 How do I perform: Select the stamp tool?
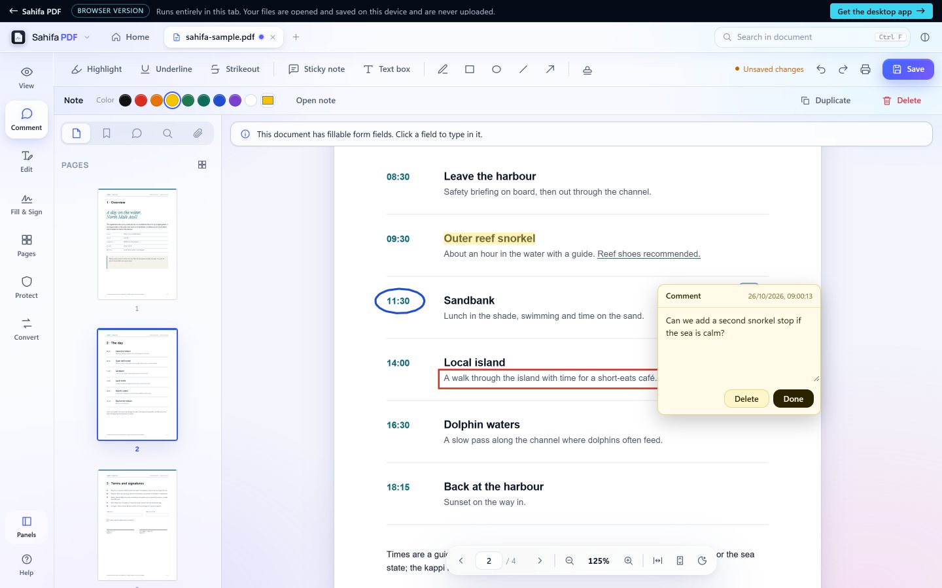coord(587,70)
